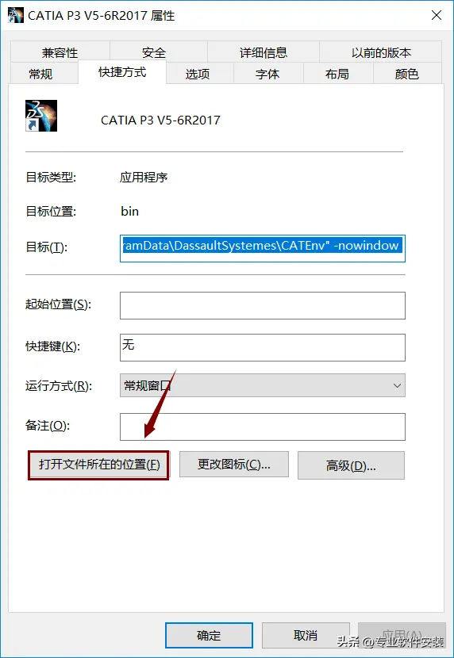Viewport: 454px width, 658px height.
Task: Confirm with the 确定 button
Action: (x=209, y=635)
